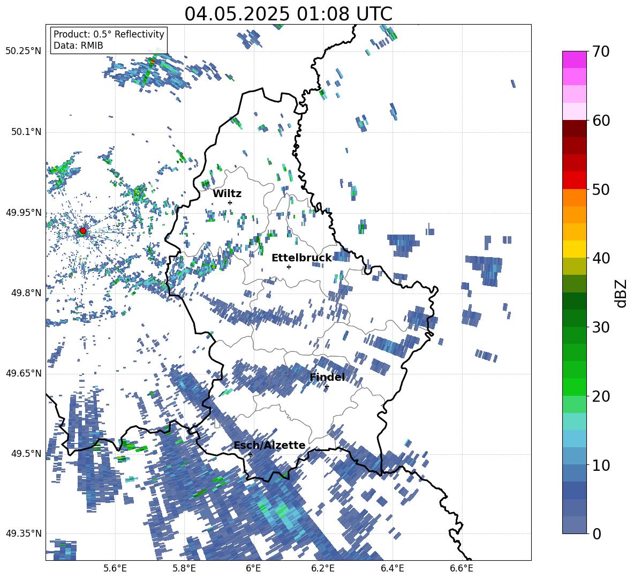Click the 6°E longitude label
Screen dimensions: 634x579
[253, 568]
